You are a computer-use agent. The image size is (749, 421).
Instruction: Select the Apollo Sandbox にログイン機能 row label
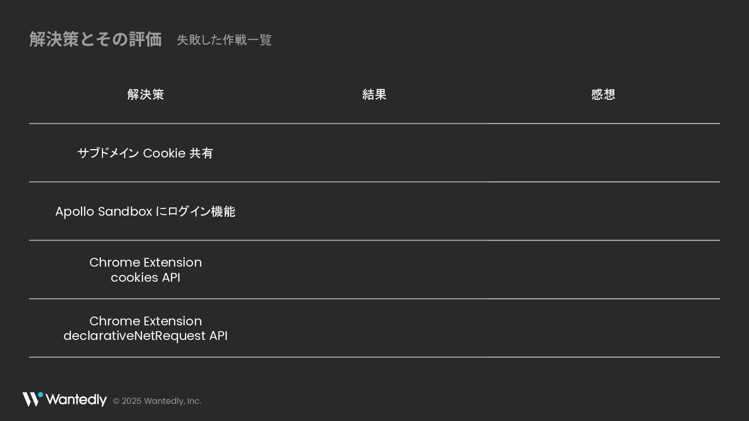click(145, 212)
